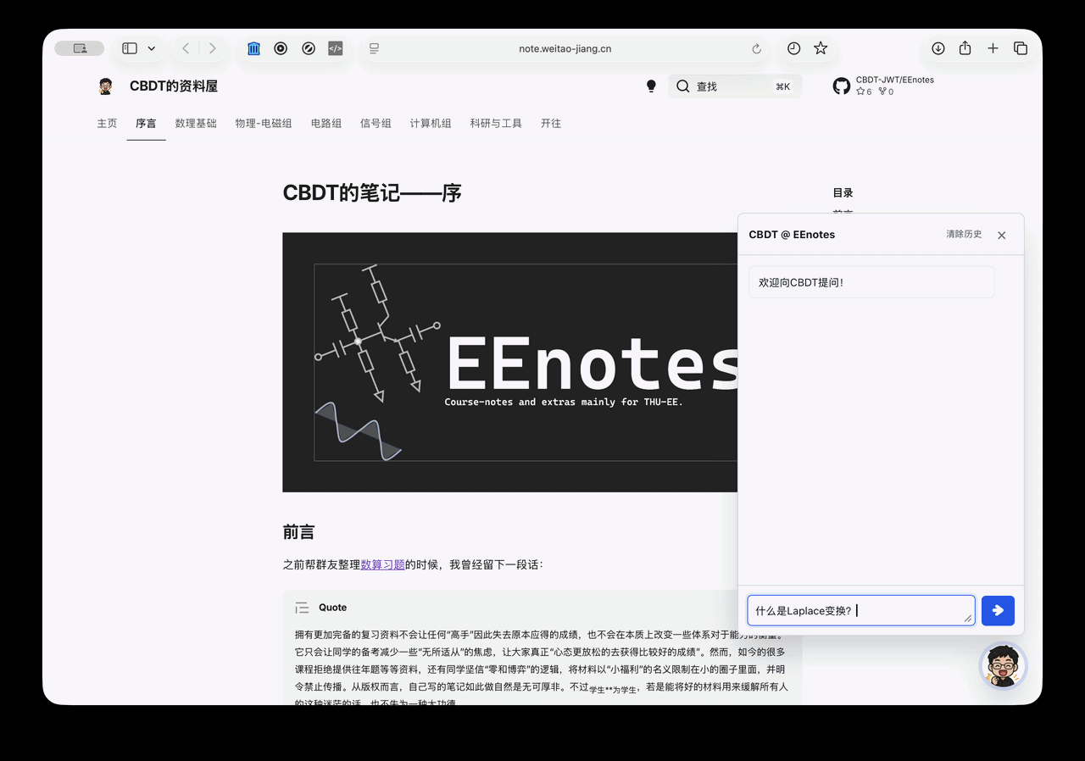Click the 查找 search box
1085x761 pixels.
735,86
